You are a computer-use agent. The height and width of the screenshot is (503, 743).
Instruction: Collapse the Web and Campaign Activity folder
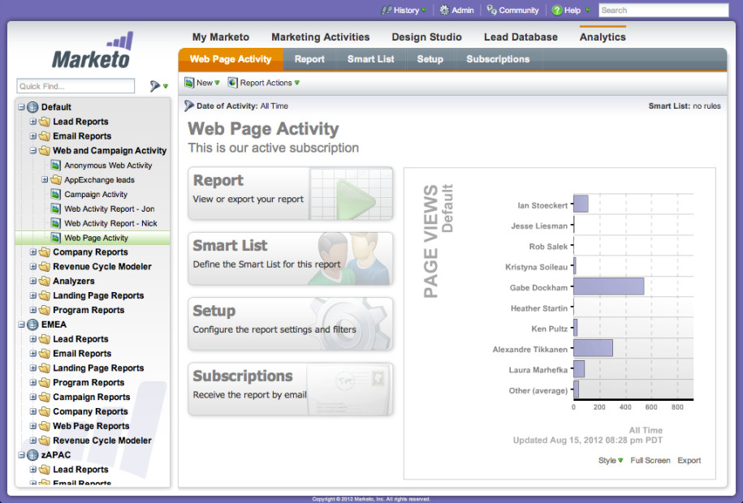[33, 151]
